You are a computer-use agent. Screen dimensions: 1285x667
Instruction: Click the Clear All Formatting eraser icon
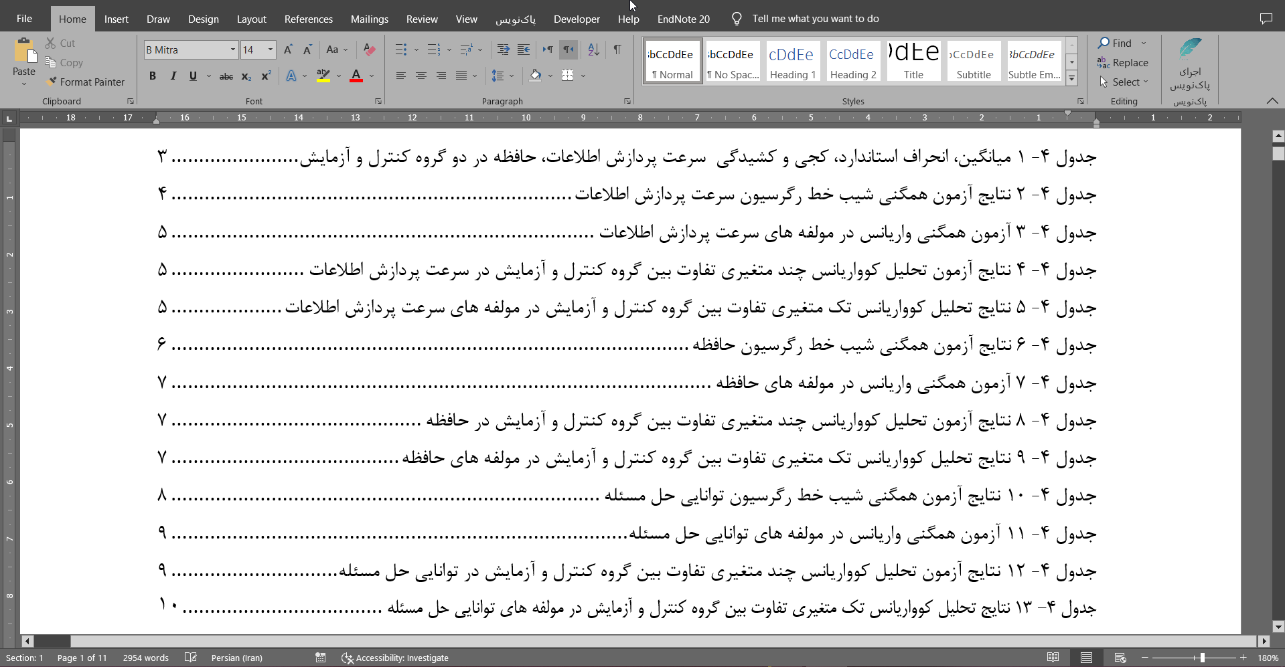369,50
